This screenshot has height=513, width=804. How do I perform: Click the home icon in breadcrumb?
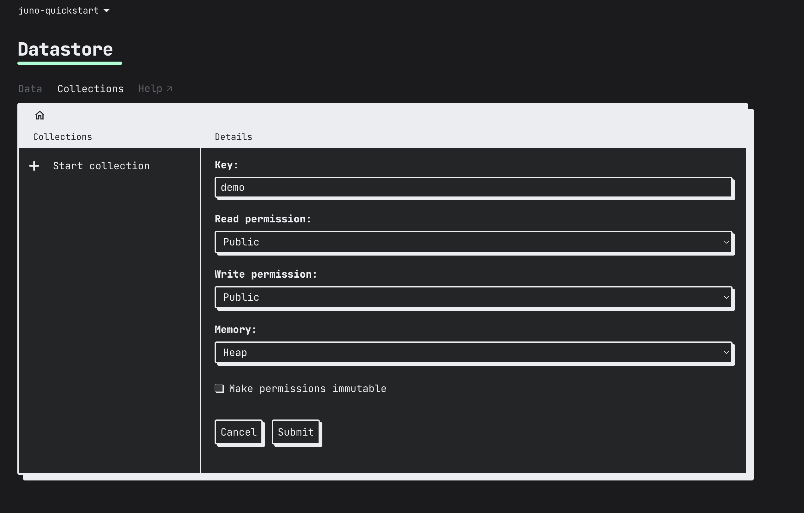[x=40, y=115]
